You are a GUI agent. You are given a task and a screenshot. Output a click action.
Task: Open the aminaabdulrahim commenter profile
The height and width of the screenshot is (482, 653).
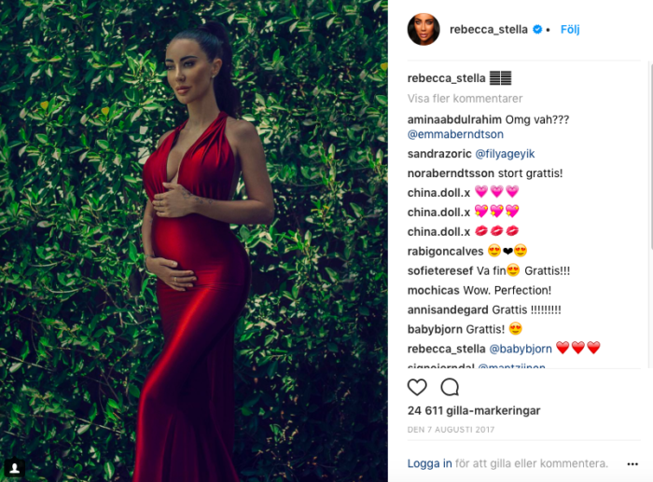pos(454,120)
